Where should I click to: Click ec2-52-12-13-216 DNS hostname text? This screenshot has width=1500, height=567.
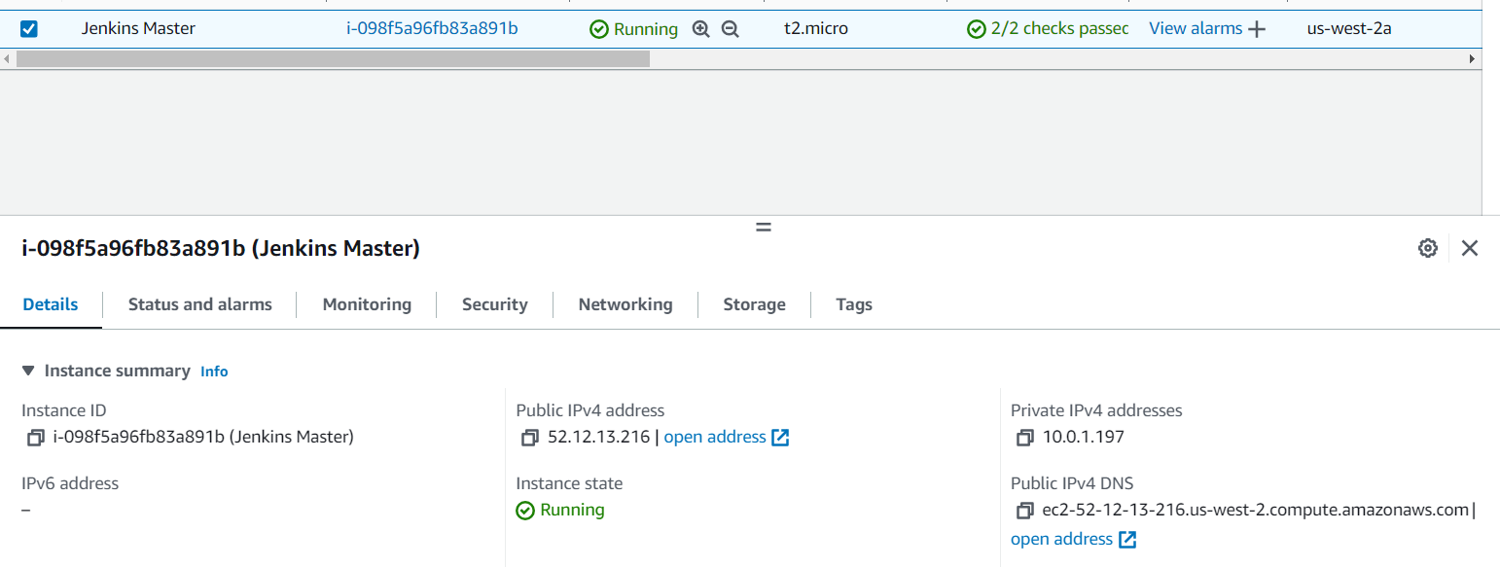coord(1255,510)
